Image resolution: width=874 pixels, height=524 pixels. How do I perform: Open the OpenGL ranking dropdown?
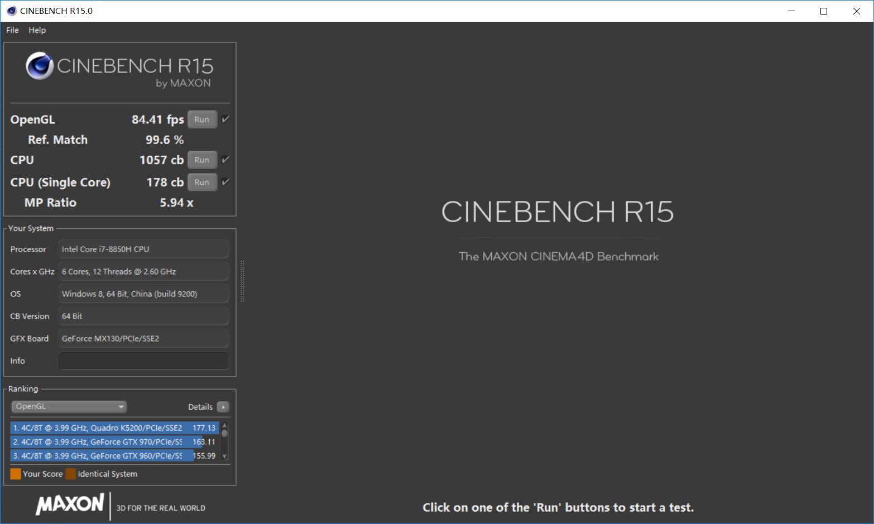(x=69, y=407)
